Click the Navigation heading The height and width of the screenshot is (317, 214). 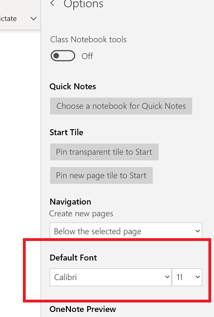click(70, 202)
